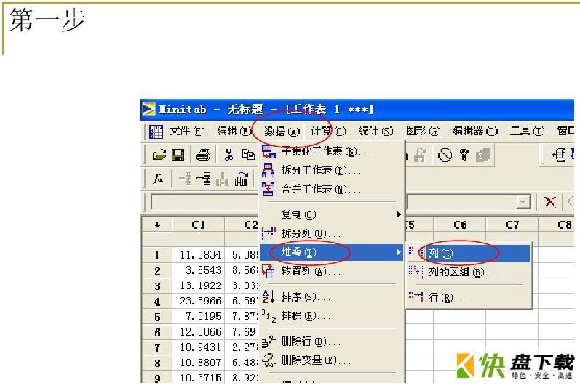
Task: Choose 子集化工作表(B) from the menu
Action: click(x=332, y=151)
